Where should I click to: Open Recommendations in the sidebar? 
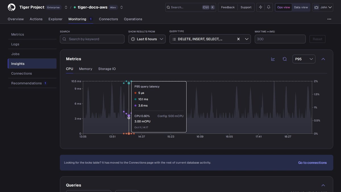32,83
